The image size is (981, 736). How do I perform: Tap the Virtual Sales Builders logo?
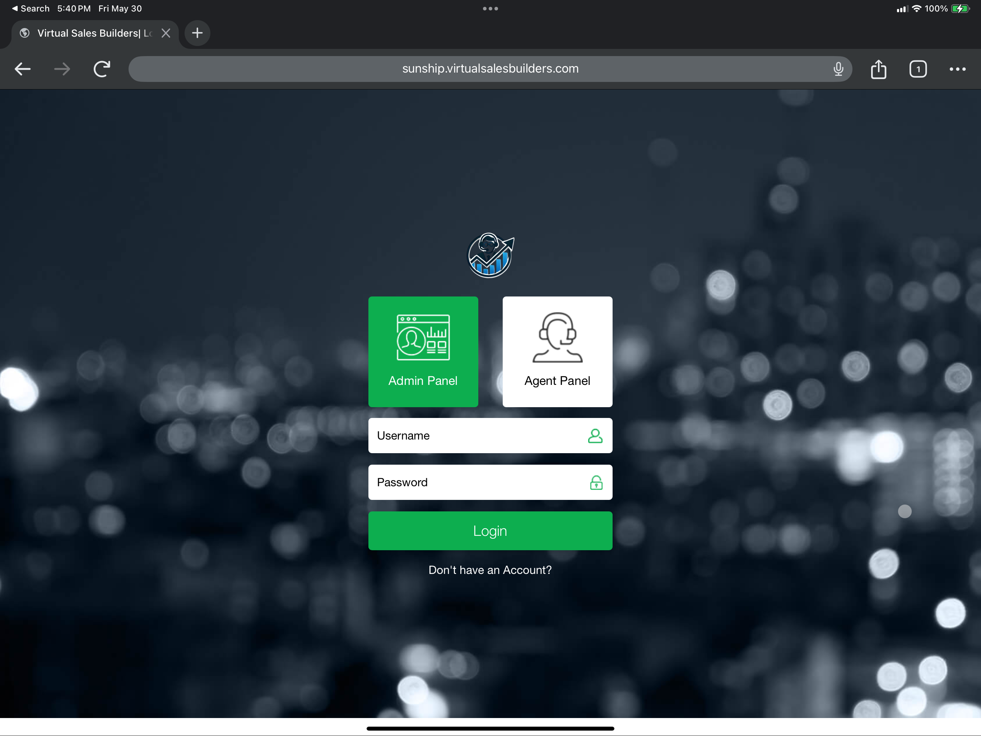(490, 256)
